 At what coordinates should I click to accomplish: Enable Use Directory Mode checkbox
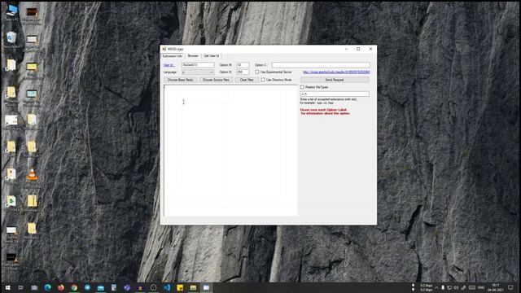coord(263,80)
